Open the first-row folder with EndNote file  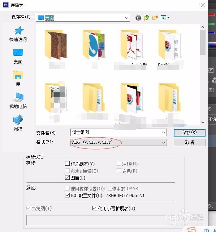[x=169, y=45]
